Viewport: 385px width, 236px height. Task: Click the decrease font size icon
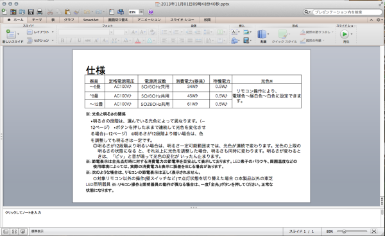(142, 32)
